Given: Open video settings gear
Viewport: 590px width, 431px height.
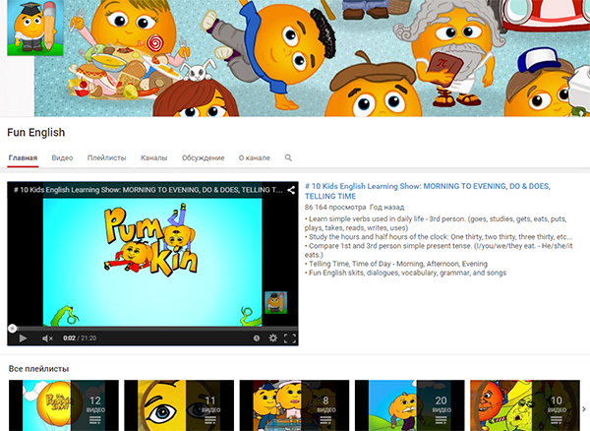Looking at the screenshot, I should pyautogui.click(x=273, y=338).
